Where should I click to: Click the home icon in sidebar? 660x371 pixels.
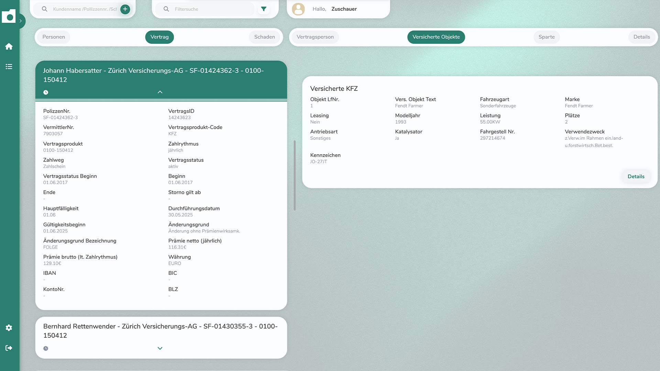pyautogui.click(x=9, y=46)
